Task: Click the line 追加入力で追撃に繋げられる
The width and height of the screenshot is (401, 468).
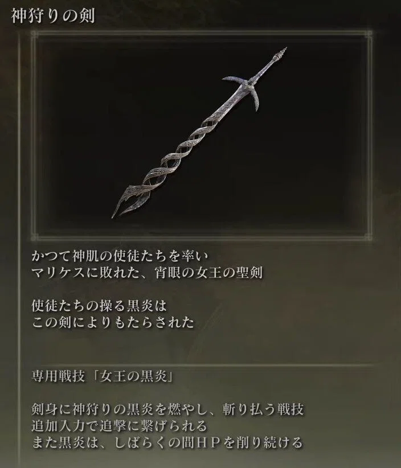Action: [120, 426]
